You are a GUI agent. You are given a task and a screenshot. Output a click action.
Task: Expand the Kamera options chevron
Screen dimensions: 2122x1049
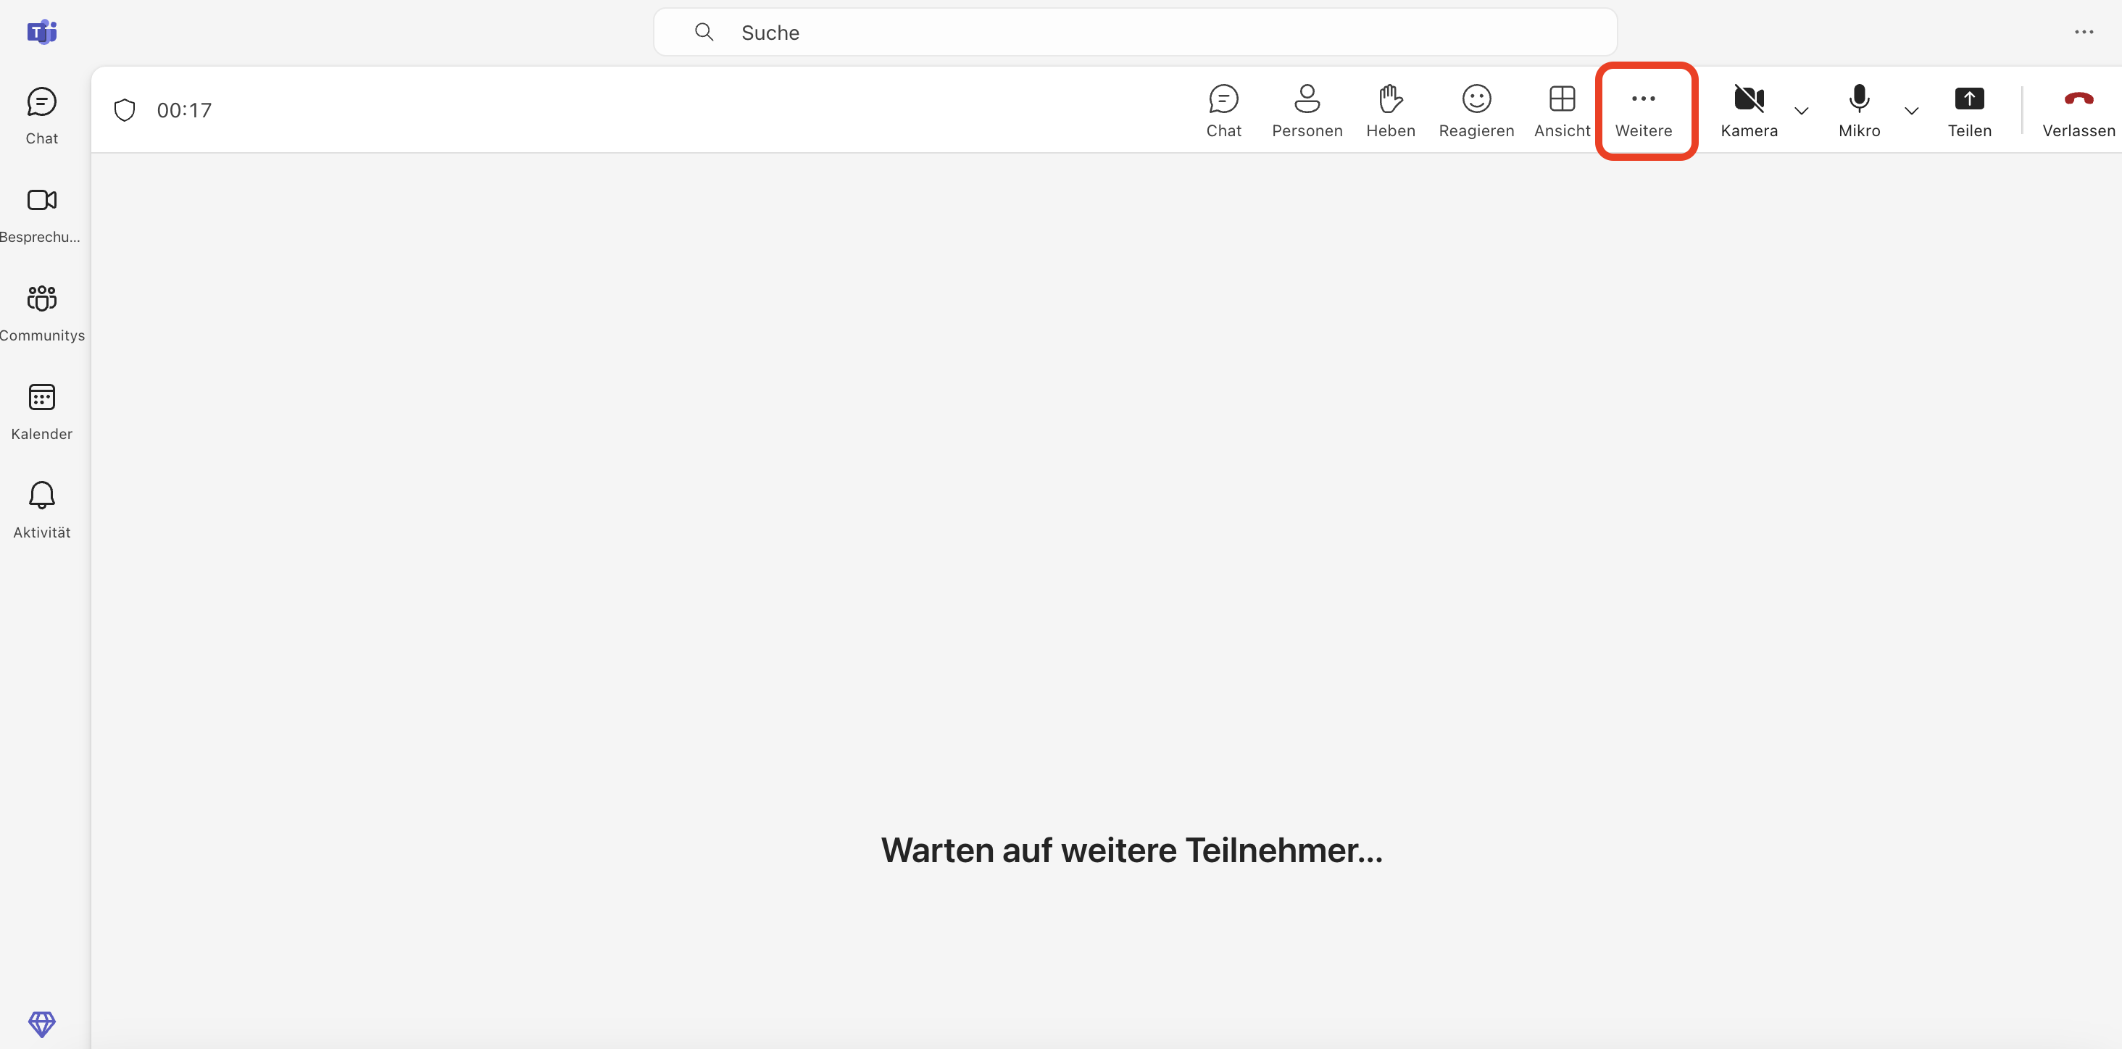click(x=1802, y=110)
